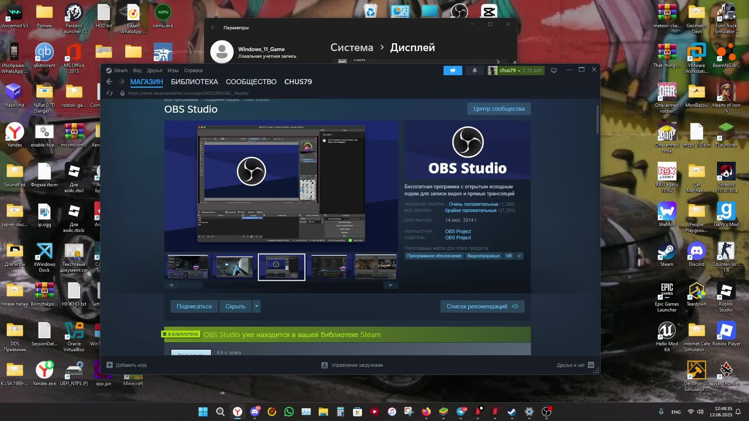Switch to СООБЩЕСТВО tab
This screenshot has width=749, height=421.
(x=251, y=82)
